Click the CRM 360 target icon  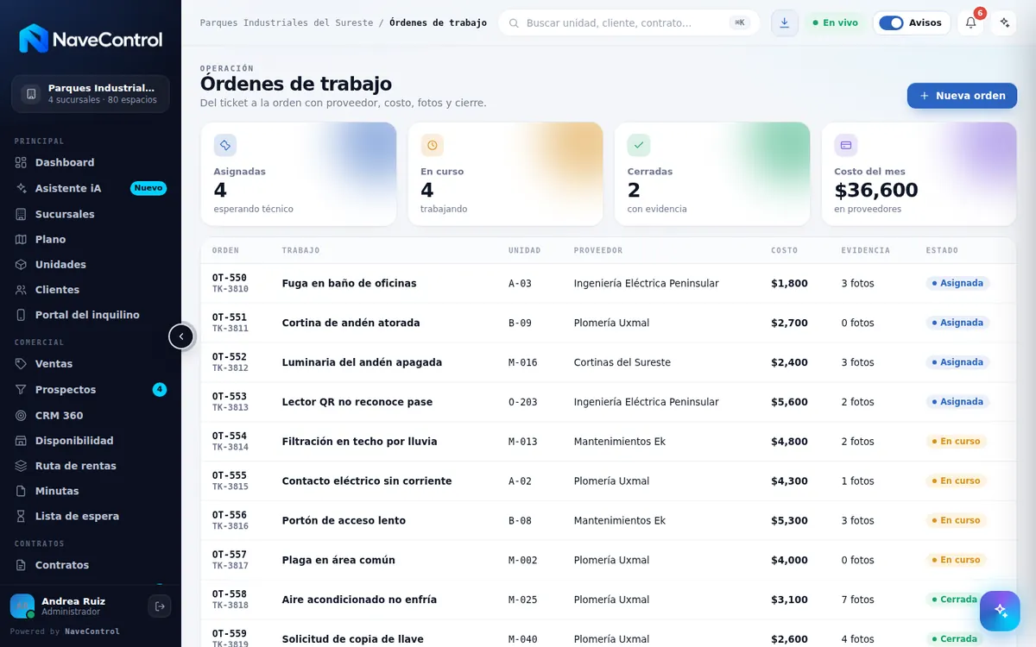(22, 415)
